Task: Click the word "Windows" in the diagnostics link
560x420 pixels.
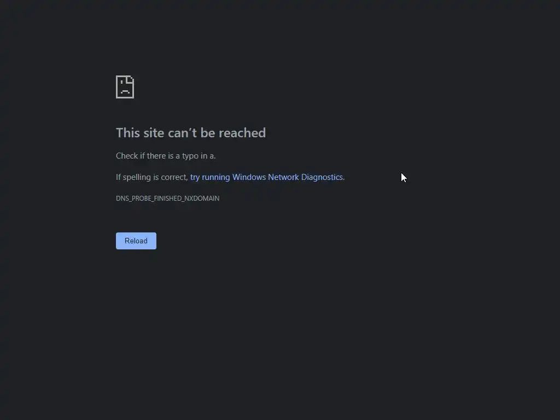Action: pyautogui.click(x=249, y=177)
